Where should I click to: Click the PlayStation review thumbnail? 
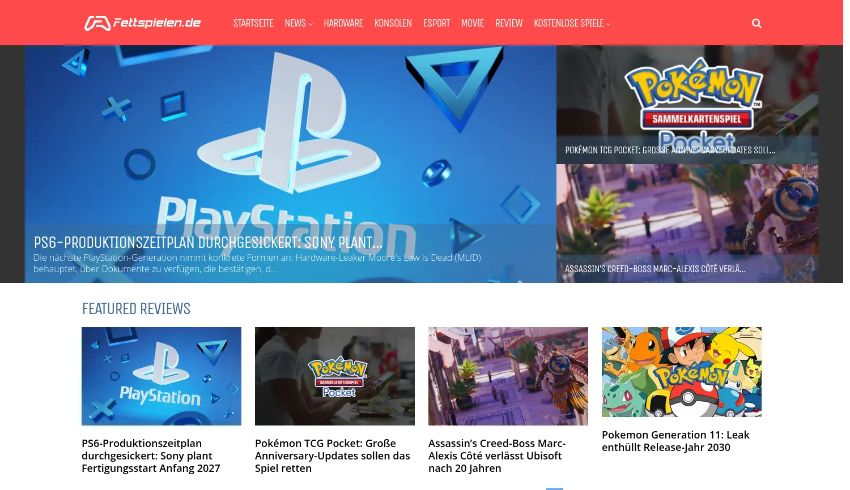pos(161,376)
